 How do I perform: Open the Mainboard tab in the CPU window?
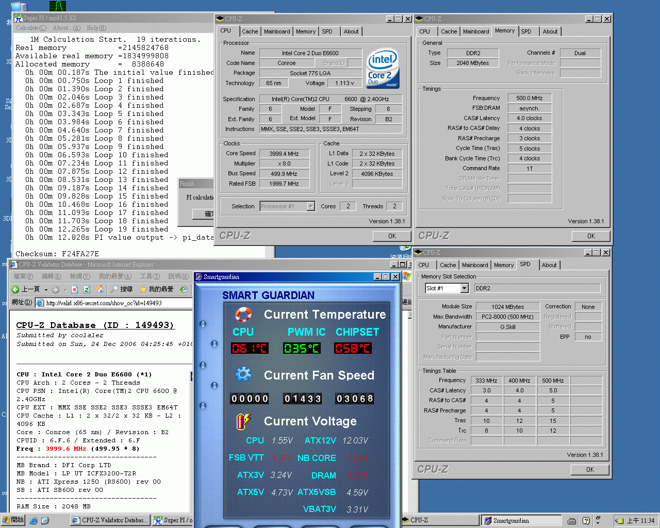(277, 31)
